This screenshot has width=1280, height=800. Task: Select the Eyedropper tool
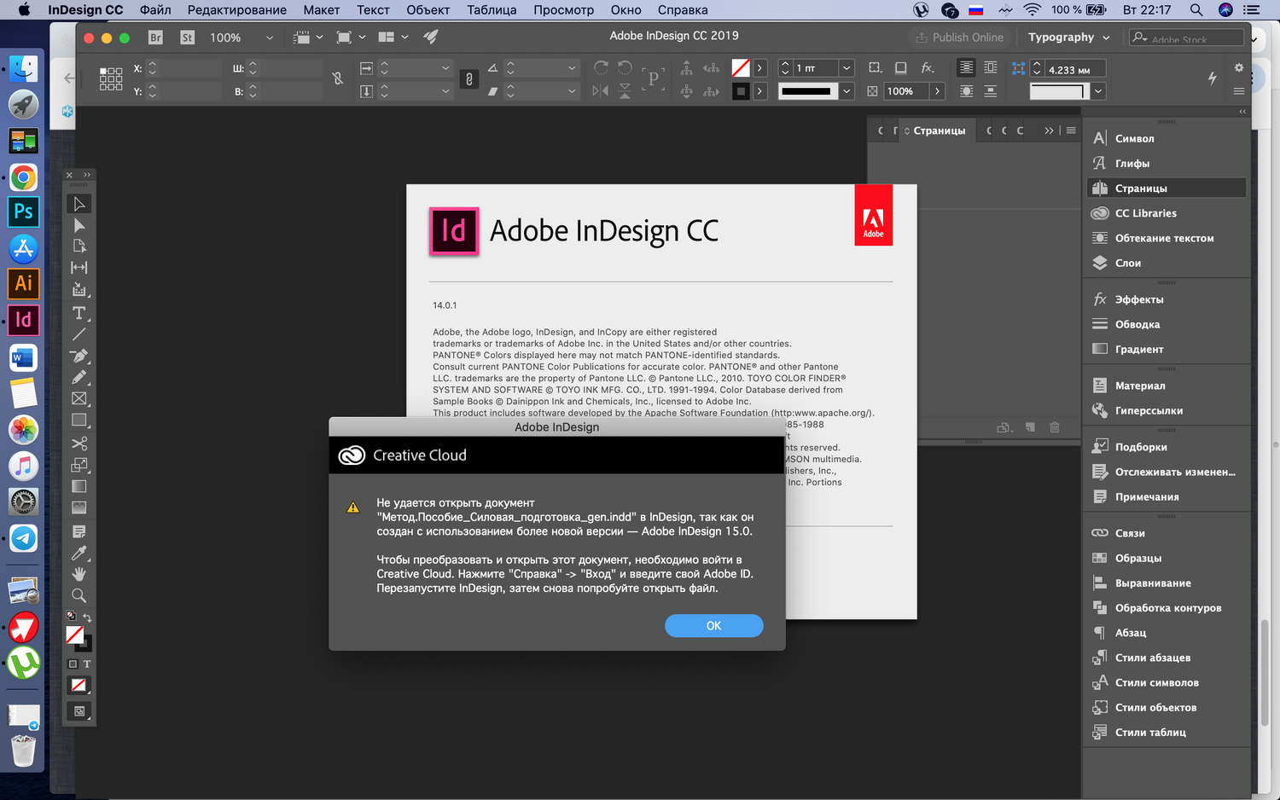click(x=79, y=553)
